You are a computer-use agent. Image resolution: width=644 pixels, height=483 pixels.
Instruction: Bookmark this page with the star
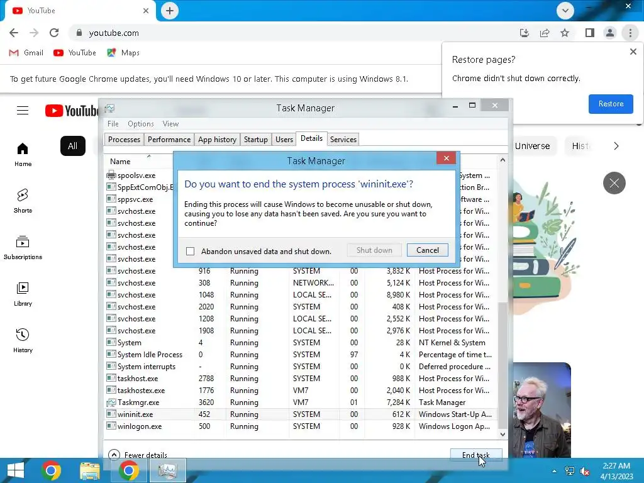tap(565, 33)
